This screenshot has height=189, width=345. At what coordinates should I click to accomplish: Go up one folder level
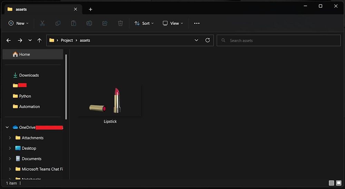[x=39, y=40]
